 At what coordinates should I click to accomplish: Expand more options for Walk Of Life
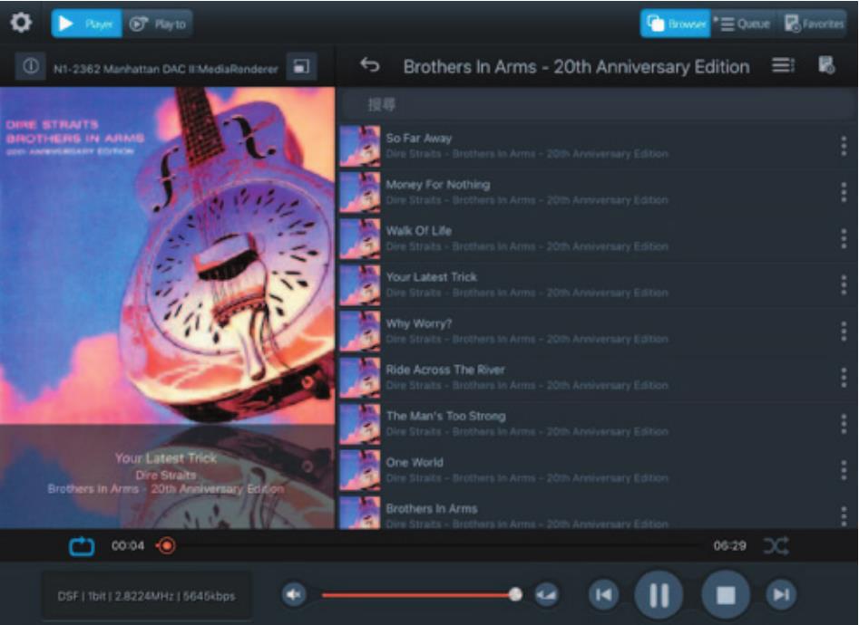(844, 239)
